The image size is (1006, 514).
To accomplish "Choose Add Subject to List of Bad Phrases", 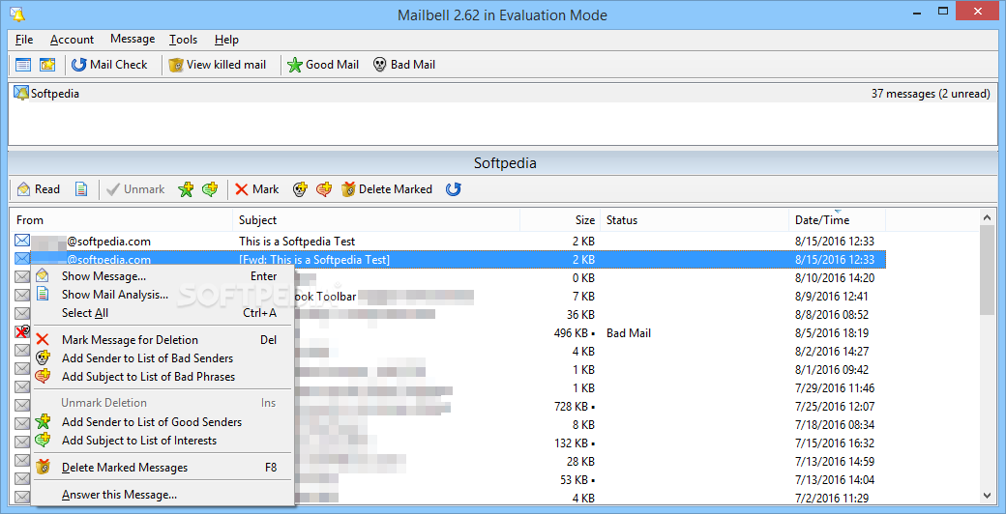I will (x=163, y=376).
